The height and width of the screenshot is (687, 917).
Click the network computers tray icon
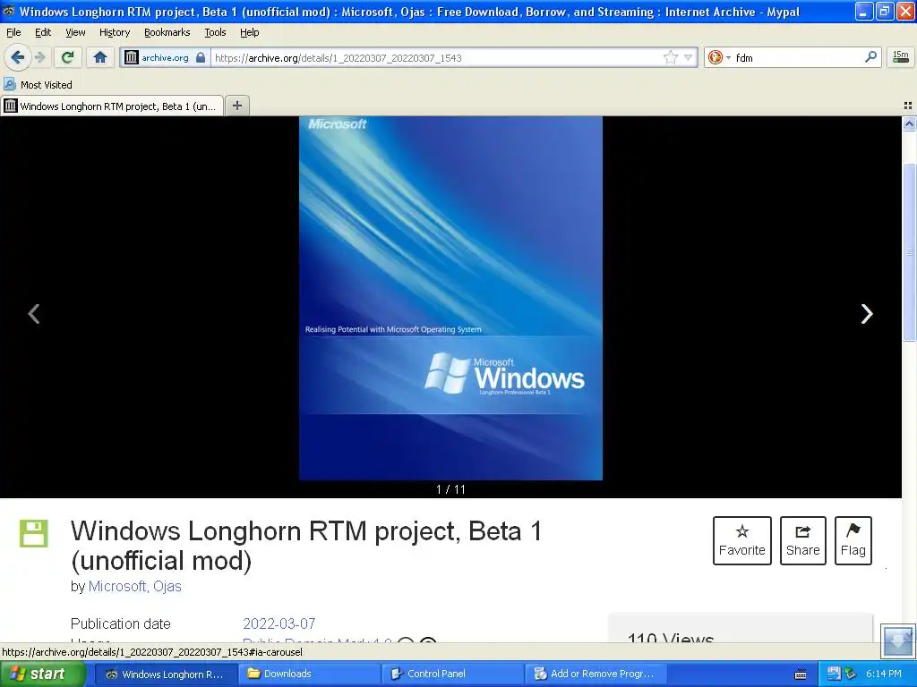834,674
